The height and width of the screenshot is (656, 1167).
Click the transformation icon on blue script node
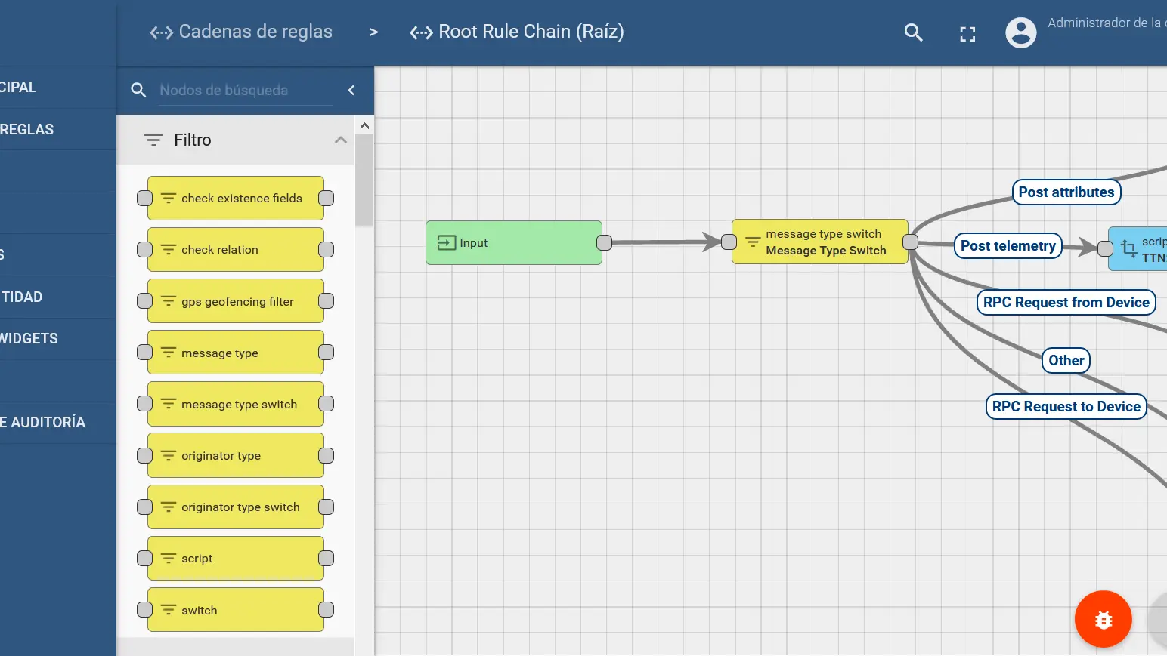click(1128, 248)
